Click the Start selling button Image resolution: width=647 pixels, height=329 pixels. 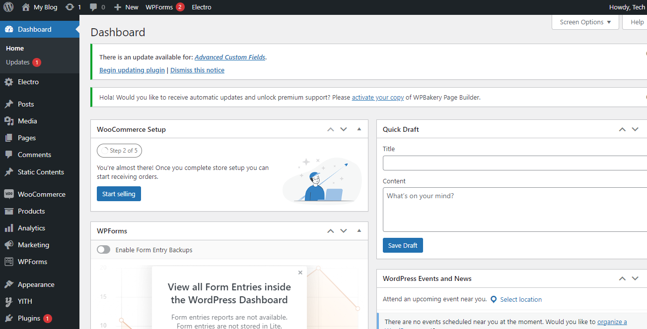coord(119,194)
